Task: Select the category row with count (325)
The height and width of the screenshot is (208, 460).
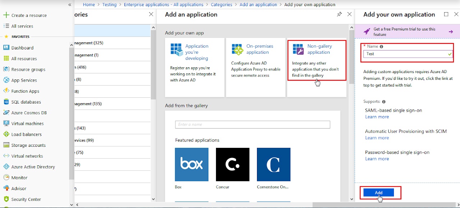Action: coord(112,43)
